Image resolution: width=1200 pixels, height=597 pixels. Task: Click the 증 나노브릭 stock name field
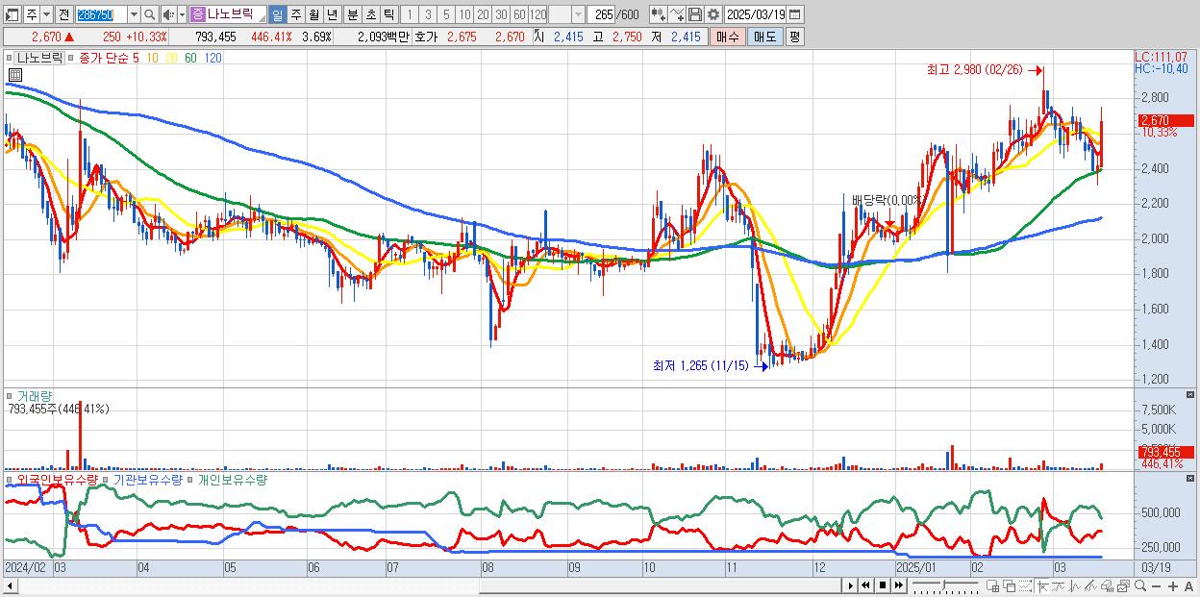(227, 14)
